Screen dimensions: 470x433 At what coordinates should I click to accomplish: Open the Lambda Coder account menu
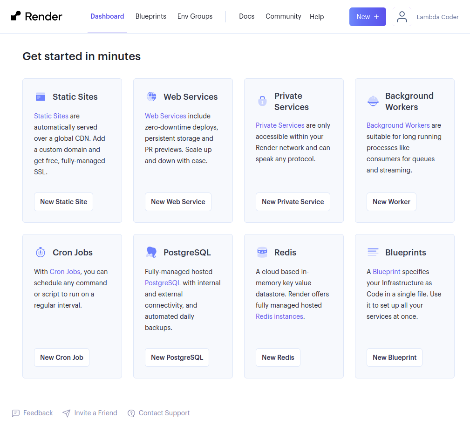[437, 17]
